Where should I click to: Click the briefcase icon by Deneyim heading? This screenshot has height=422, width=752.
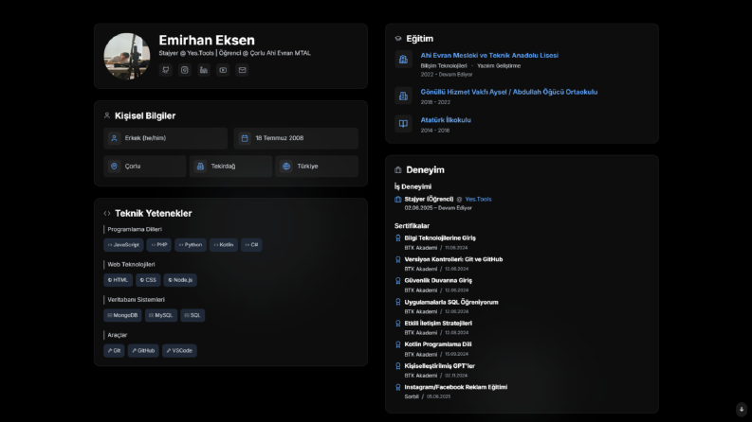tap(398, 170)
